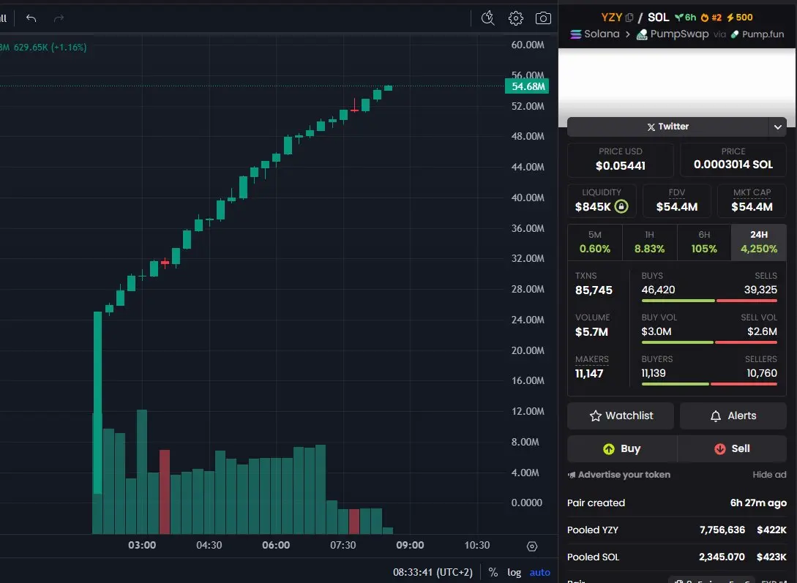Image resolution: width=797 pixels, height=583 pixels.
Task: Click the SELL VOL $2.6M value
Action: (762, 331)
